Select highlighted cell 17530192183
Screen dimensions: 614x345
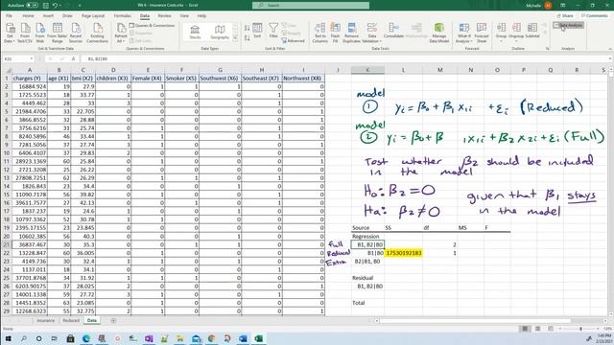[x=403, y=253]
